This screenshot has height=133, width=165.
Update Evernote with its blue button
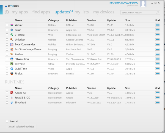[158, 64]
